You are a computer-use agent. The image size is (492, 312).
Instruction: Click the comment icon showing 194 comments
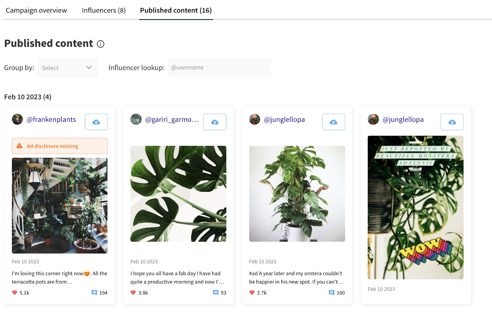pos(94,293)
